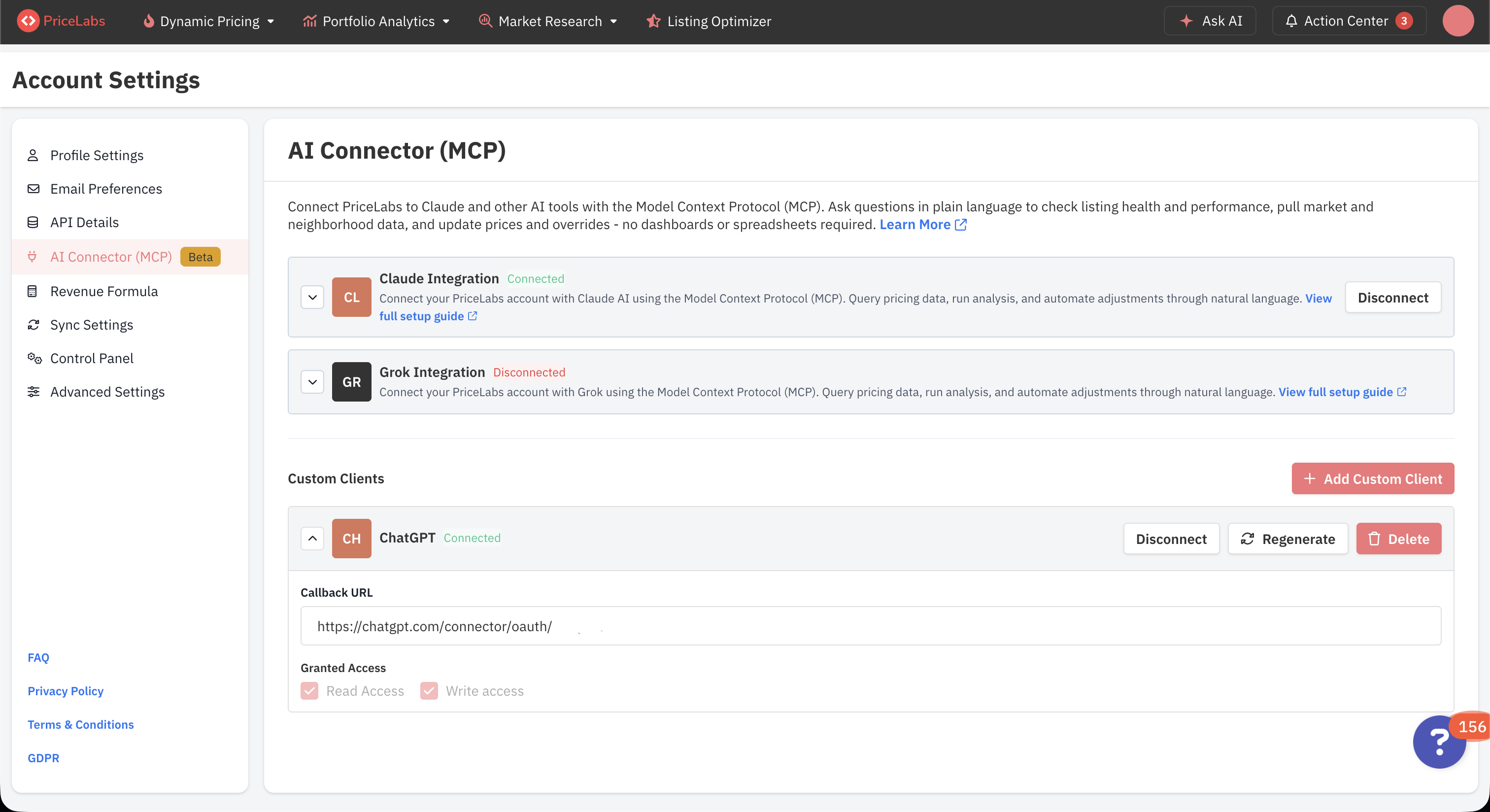Click the Listing Optimizer star icon
The image size is (1490, 812).
(654, 21)
